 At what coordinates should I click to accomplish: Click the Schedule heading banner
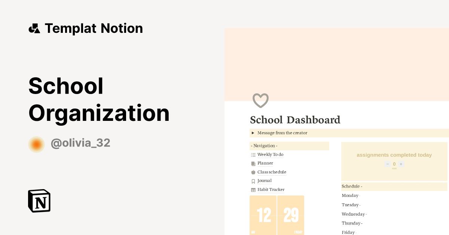[x=352, y=186]
